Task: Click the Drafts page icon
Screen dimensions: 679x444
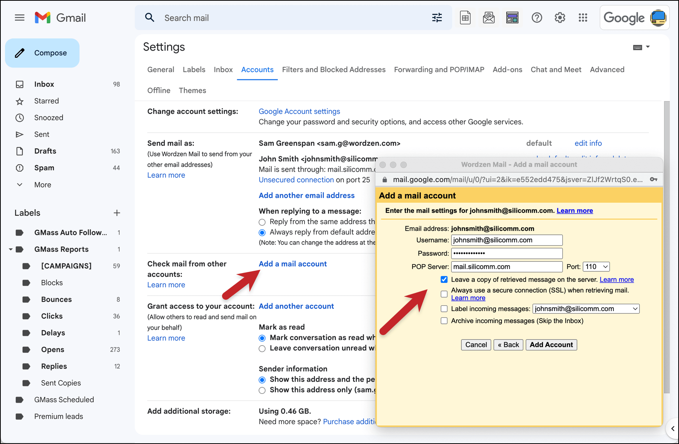Action: [x=20, y=151]
